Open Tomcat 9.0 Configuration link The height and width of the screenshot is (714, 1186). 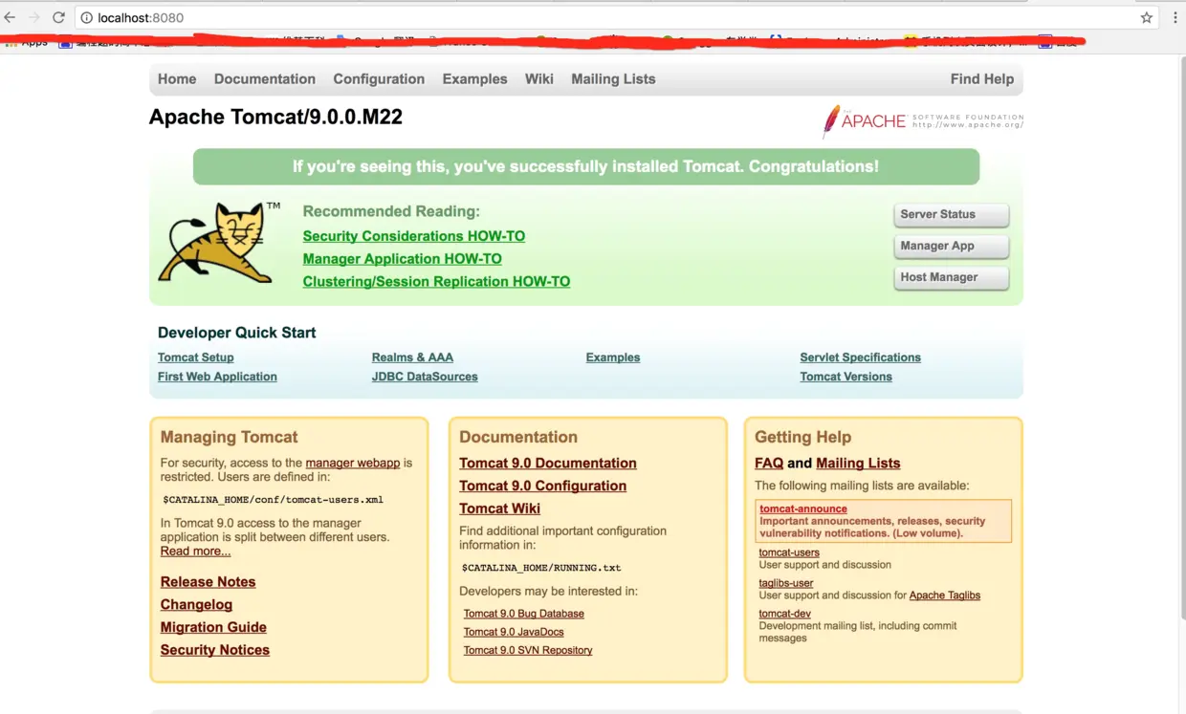(543, 486)
